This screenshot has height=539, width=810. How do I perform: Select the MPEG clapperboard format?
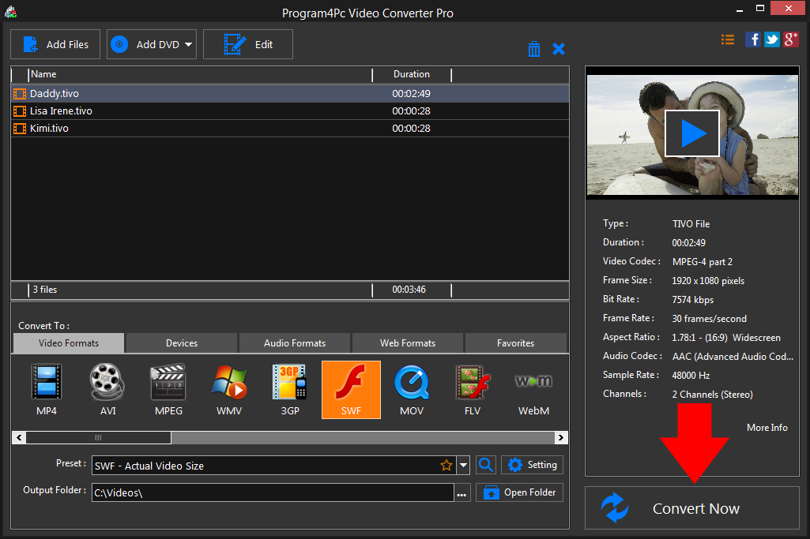tap(168, 390)
